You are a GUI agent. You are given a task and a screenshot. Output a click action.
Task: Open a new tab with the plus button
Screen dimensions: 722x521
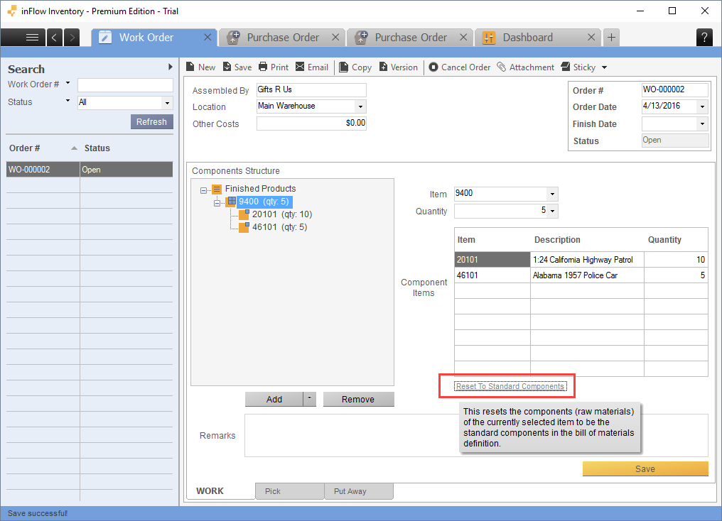click(611, 37)
